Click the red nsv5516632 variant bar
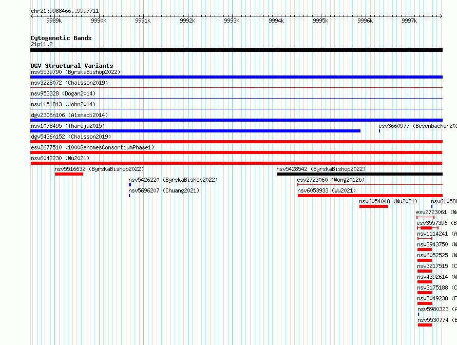This screenshot has height=345, width=457. [x=69, y=174]
